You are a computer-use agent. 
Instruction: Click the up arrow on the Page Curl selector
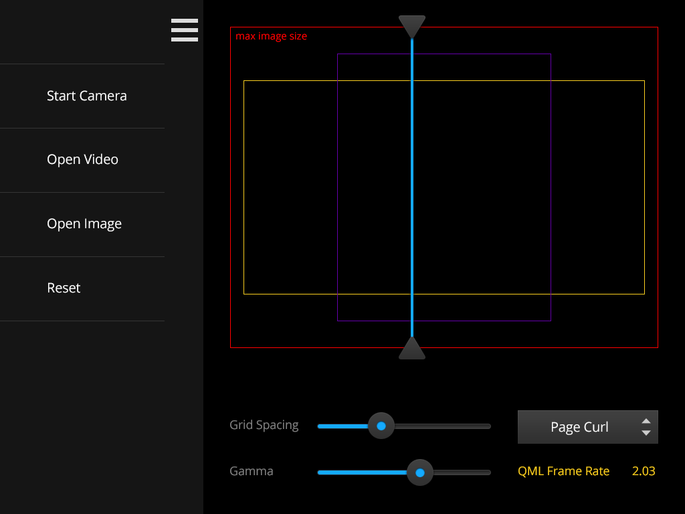(x=646, y=421)
